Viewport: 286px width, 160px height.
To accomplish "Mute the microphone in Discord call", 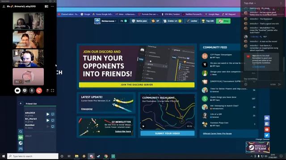I will click(32, 90).
